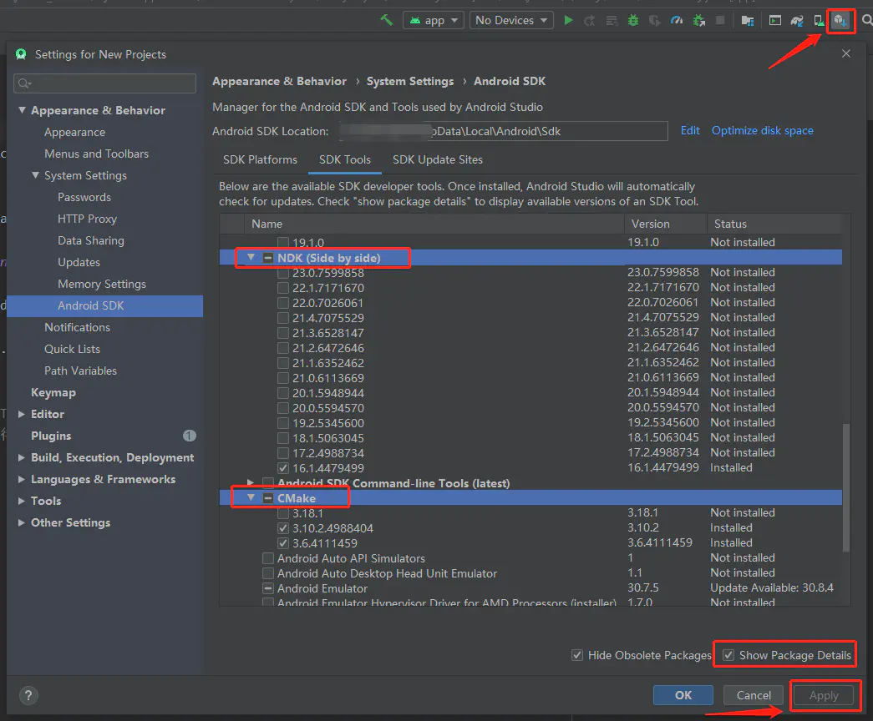Open the app run configuration dropdown
873x721 pixels.
[434, 20]
